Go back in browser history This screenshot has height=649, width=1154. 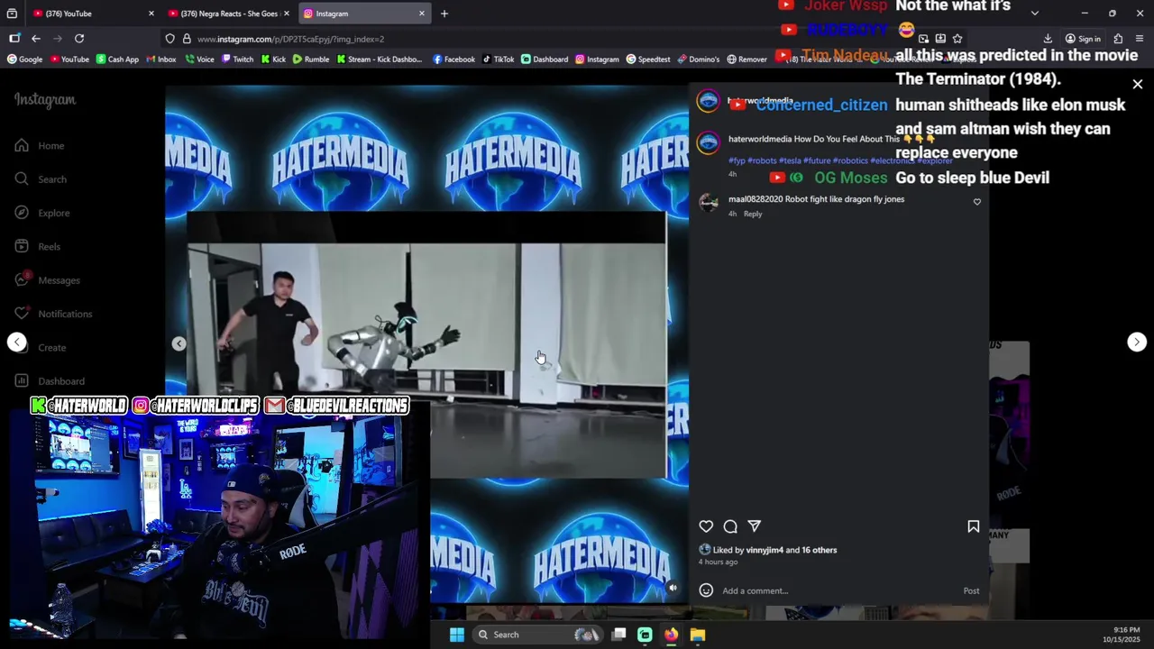tap(35, 39)
